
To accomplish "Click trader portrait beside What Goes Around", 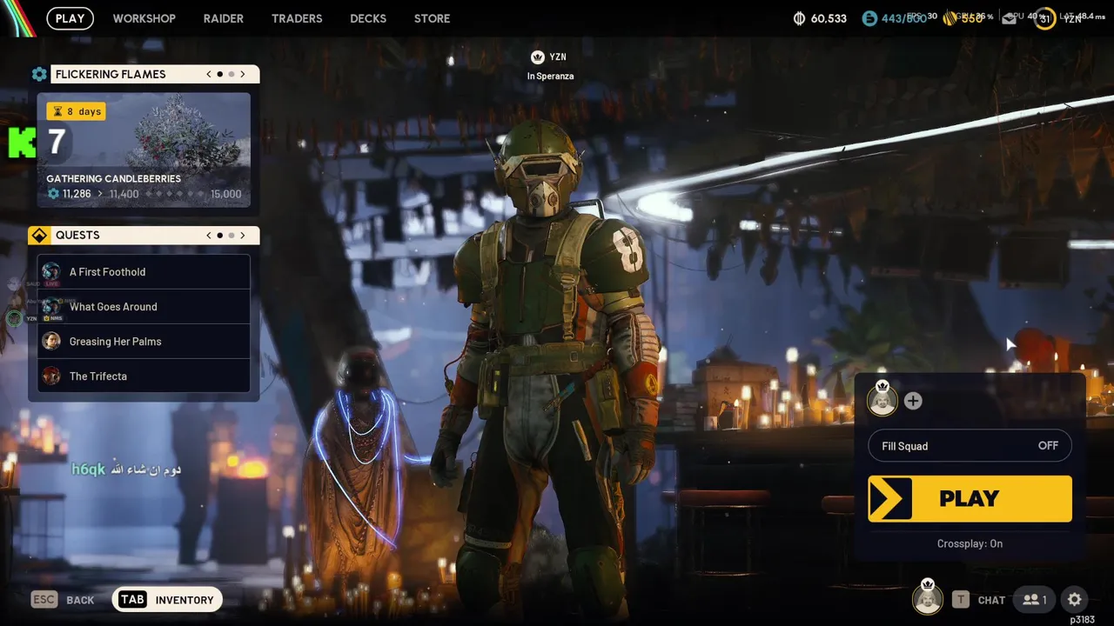I will (51, 306).
